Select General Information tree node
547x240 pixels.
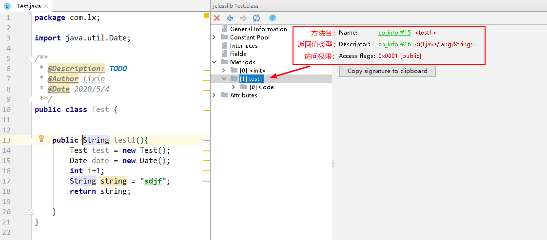[x=258, y=29]
